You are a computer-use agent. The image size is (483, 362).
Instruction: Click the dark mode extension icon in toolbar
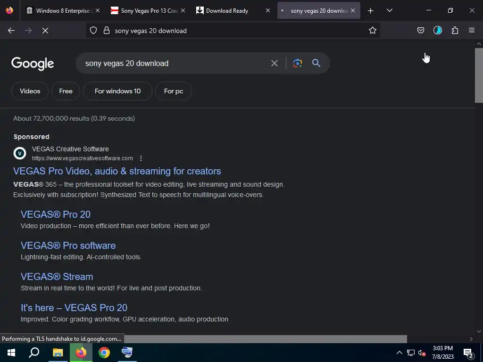[438, 30]
